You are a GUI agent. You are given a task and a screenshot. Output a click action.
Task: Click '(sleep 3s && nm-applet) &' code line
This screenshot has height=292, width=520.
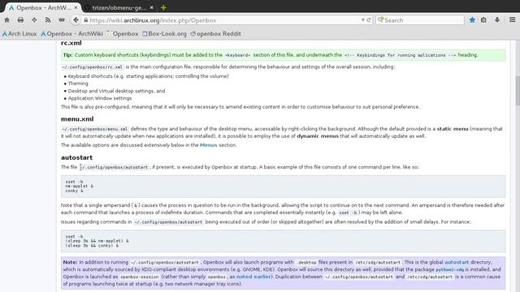tap(97, 241)
